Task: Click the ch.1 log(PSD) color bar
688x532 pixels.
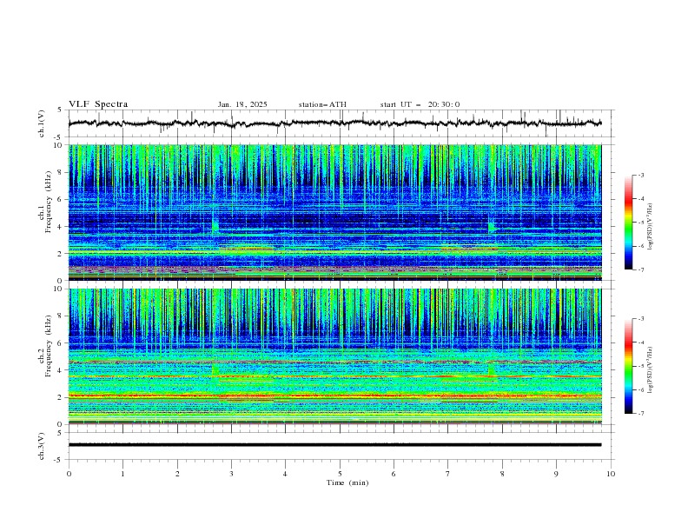Action: (x=628, y=223)
